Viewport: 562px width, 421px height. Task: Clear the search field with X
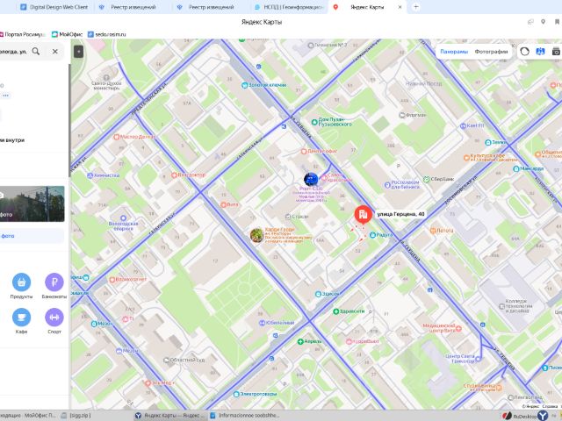tap(54, 51)
